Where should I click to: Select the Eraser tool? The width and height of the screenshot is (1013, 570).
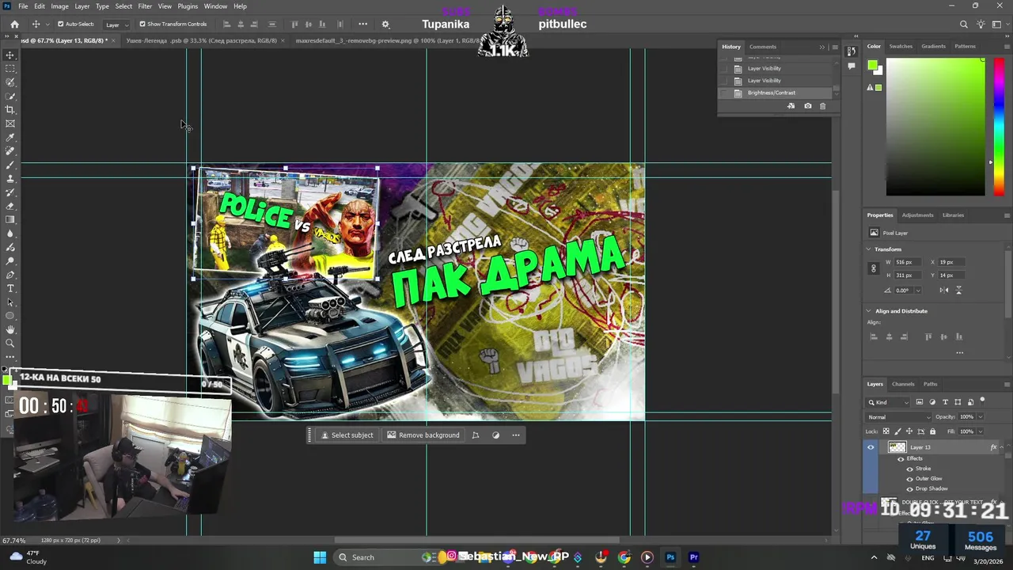tap(10, 206)
